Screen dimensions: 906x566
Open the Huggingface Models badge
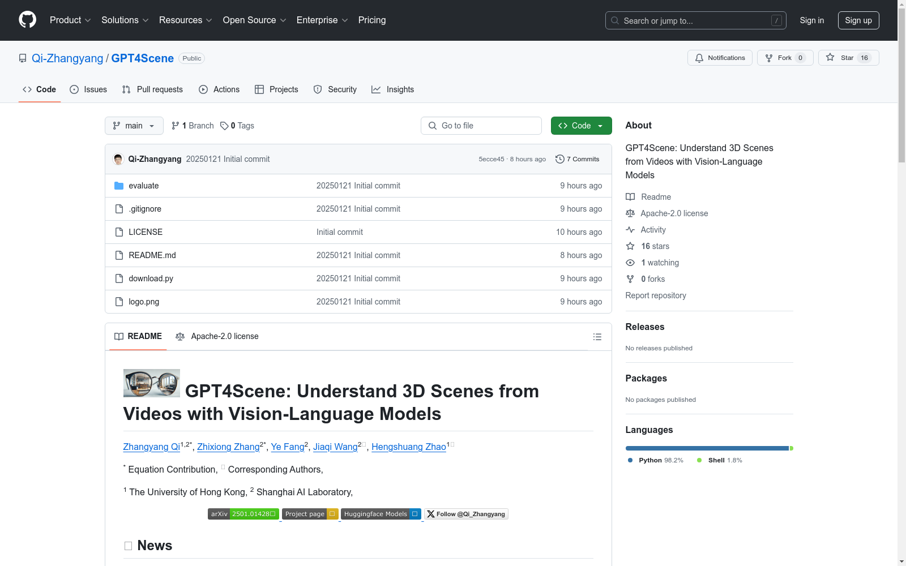381,514
